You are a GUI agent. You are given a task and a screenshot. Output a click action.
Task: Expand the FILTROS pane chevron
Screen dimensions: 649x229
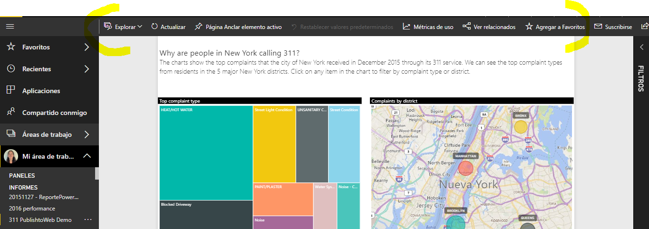641,47
